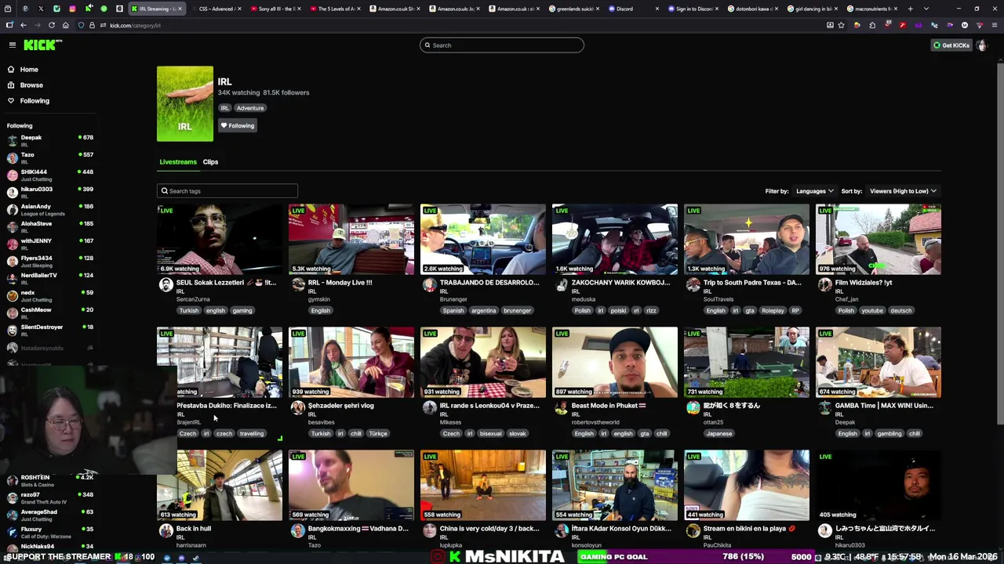Open browser tab list dropdown arrow
This screenshot has width=1004, height=564.
click(x=926, y=9)
